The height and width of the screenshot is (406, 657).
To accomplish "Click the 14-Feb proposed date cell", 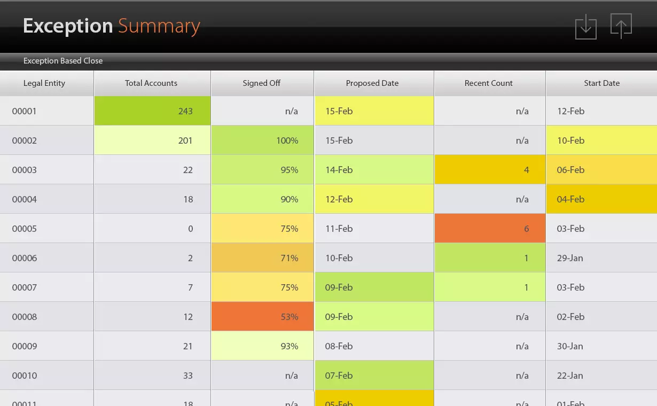I will point(374,170).
